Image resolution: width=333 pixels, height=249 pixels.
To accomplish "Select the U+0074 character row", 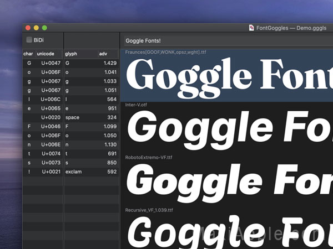I will (43, 154).
